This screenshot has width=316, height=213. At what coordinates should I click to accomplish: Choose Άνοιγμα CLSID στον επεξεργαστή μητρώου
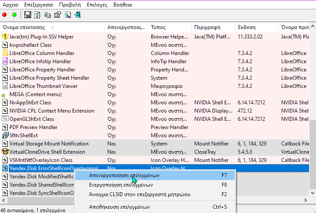tap(155, 194)
